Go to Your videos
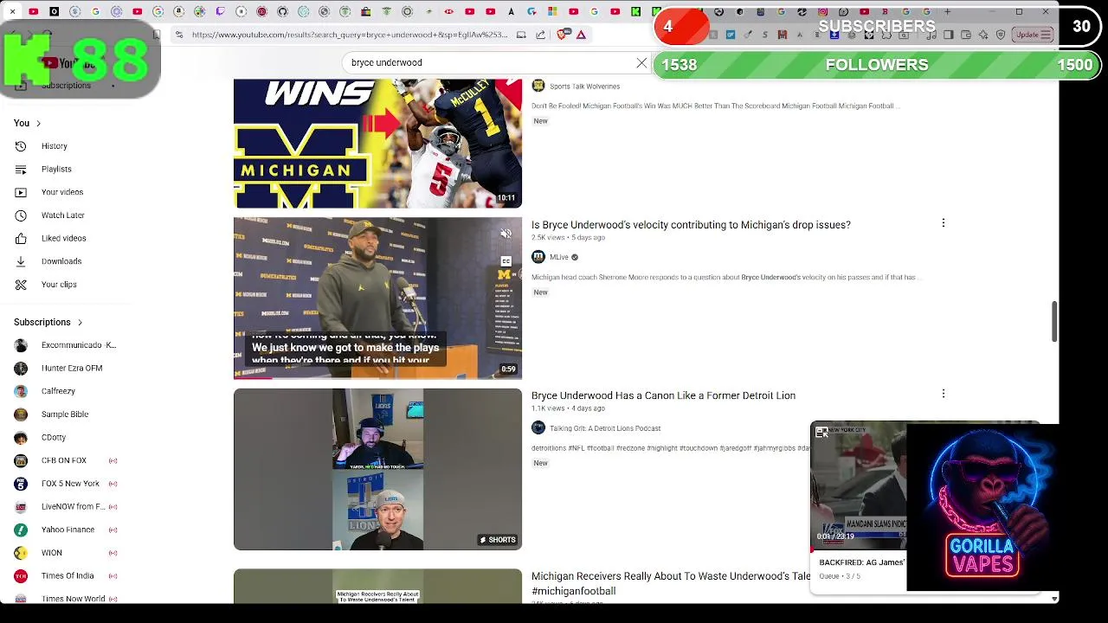Screen dimensions: 1108x623 [x=62, y=192]
